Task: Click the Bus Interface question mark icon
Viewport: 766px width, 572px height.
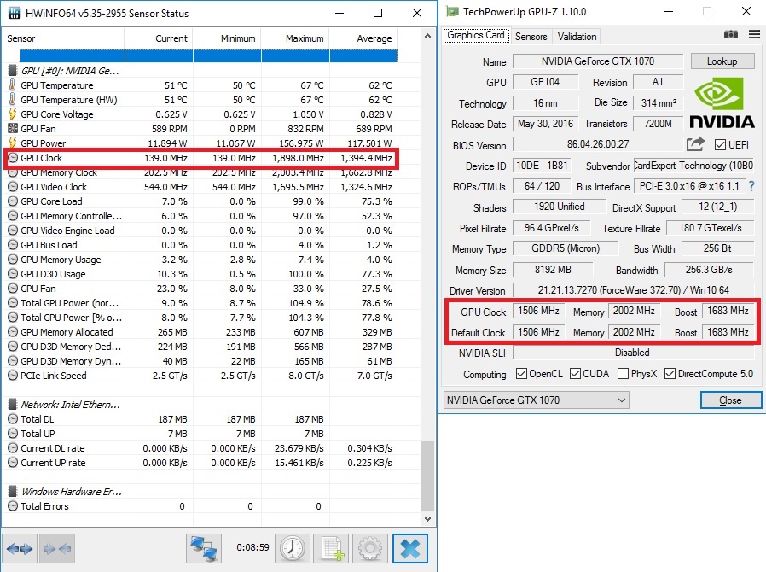Action: pos(751,186)
